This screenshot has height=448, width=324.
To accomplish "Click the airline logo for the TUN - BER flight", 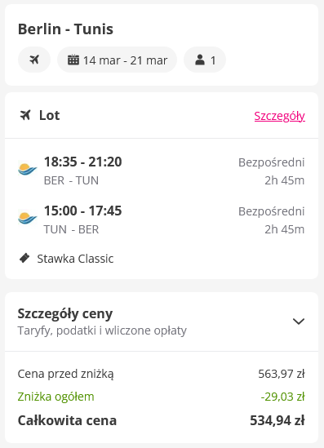I will tap(28, 218).
